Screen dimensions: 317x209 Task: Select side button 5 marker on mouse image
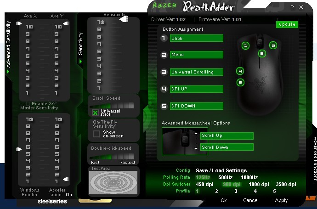[x=240, y=82]
